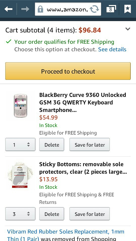Open the bookmarks star icon
Image resolution: width=136 pixels, height=241 pixels.
coord(127,9)
